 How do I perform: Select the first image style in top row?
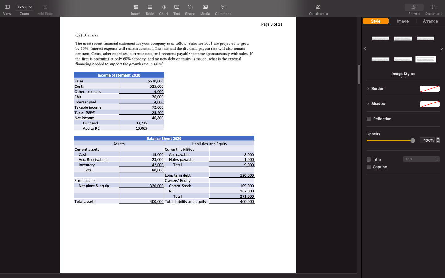380,38
